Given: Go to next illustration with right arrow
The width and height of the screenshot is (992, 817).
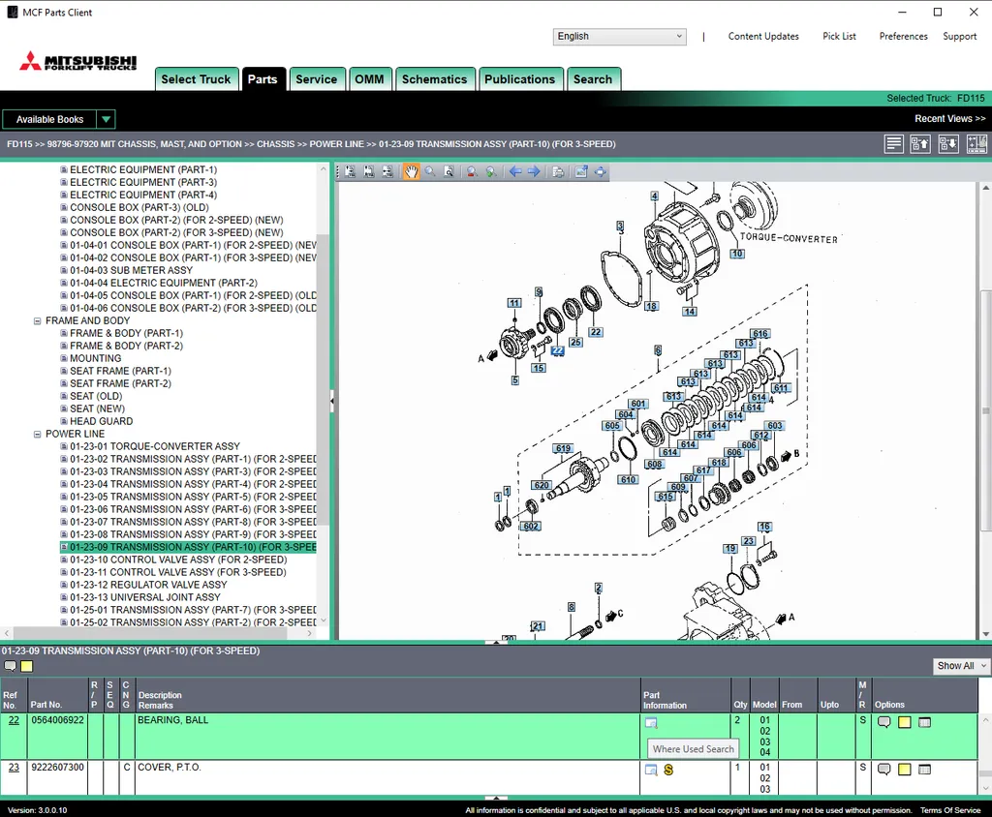Looking at the screenshot, I should (x=534, y=171).
